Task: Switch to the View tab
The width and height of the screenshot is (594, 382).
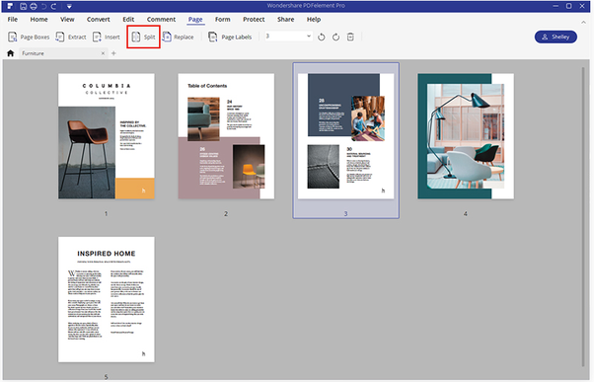Action: click(x=67, y=20)
